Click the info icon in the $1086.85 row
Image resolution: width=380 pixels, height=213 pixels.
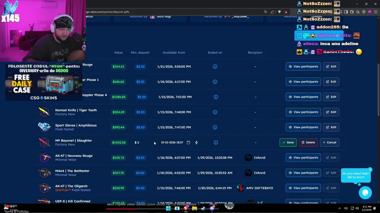[x=216, y=97]
